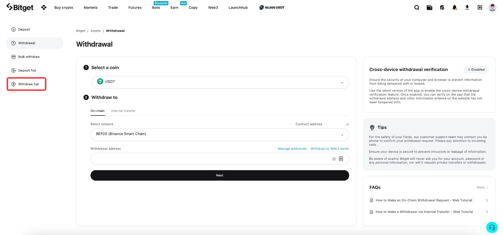This screenshot has width=503, height=235.
Task: Go to Bitget breadcrumb
Action: pos(81,31)
